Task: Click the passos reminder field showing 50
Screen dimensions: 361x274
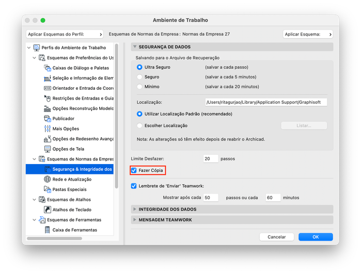Action: [211, 198]
